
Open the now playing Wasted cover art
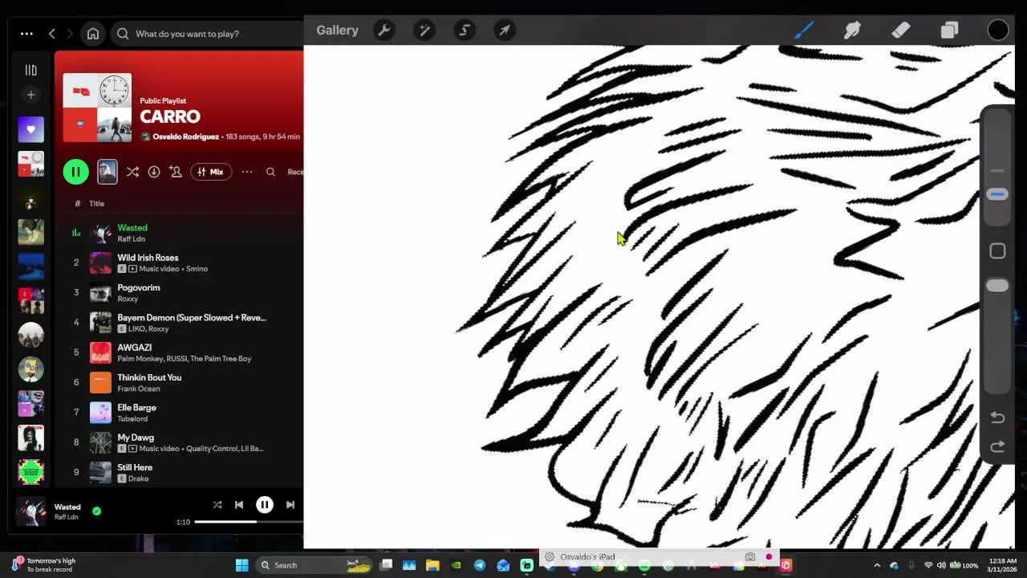(31, 511)
